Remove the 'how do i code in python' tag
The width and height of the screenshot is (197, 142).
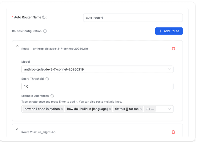point(62,109)
